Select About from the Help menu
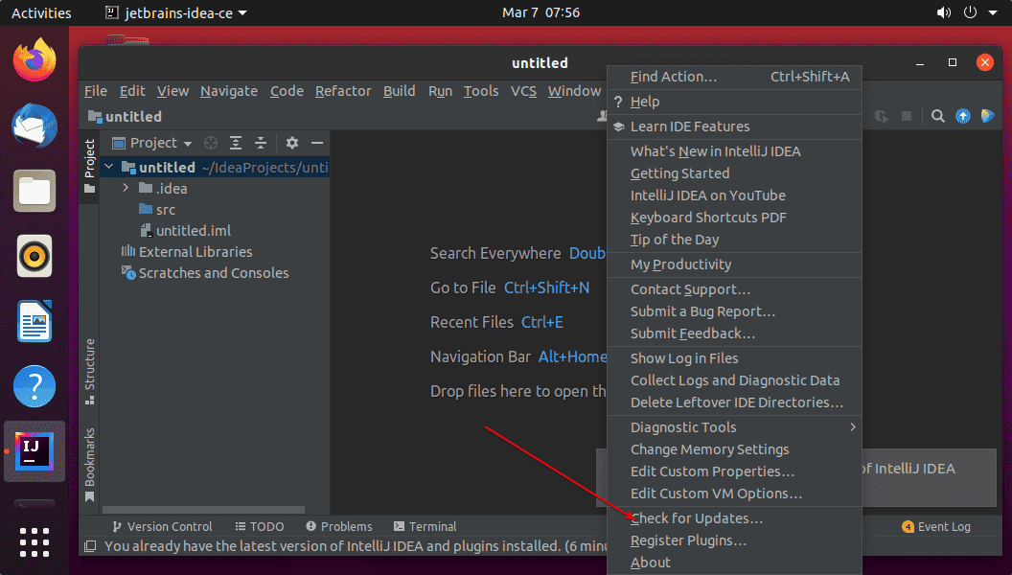This screenshot has width=1012, height=575. [x=650, y=563]
